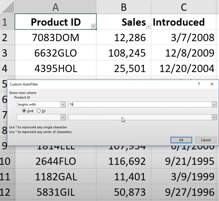
Task: Open the Product ID filter dropdown arrow
Action: (x=93, y=27)
